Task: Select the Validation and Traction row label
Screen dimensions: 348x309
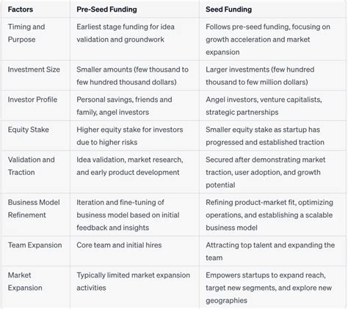Action: pyautogui.click(x=32, y=166)
